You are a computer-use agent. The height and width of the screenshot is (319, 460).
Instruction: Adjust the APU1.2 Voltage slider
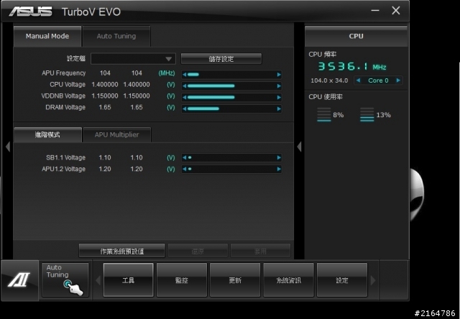pyautogui.click(x=231, y=169)
